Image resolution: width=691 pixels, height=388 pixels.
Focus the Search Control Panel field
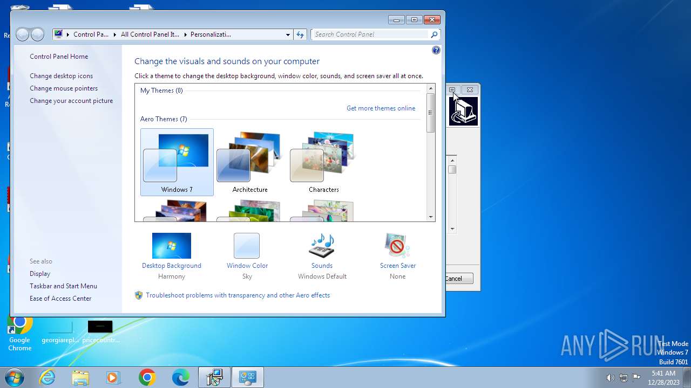coord(371,34)
